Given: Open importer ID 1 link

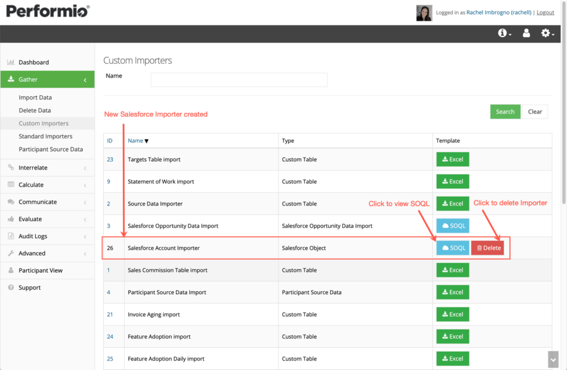Looking at the screenshot, I should click(109, 270).
